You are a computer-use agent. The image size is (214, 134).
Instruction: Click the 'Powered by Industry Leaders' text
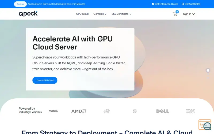click(30, 110)
